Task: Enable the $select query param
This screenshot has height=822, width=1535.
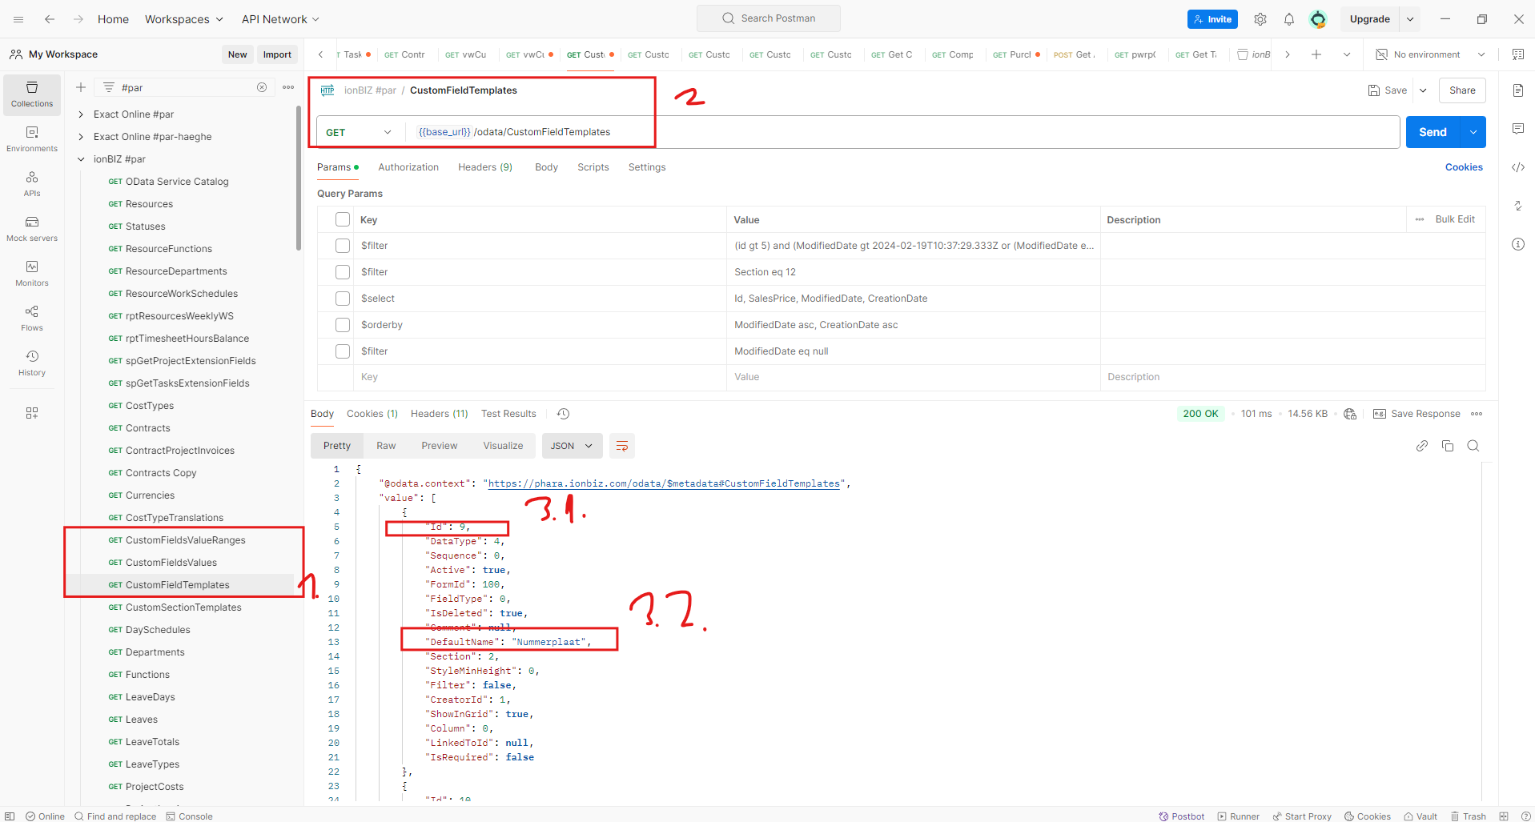Action: pos(343,299)
